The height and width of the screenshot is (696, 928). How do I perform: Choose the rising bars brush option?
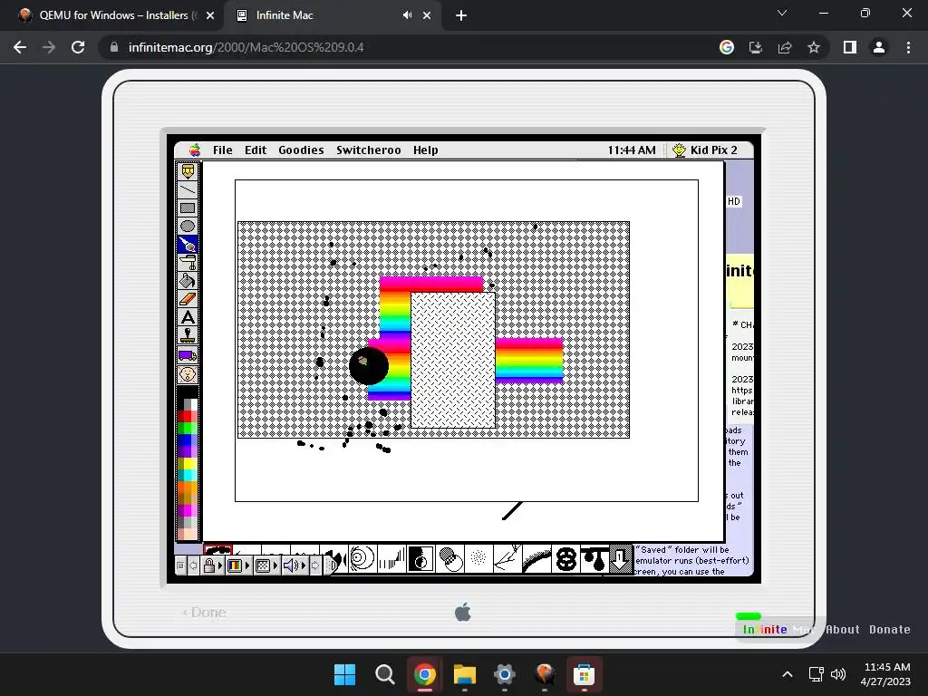click(x=391, y=558)
